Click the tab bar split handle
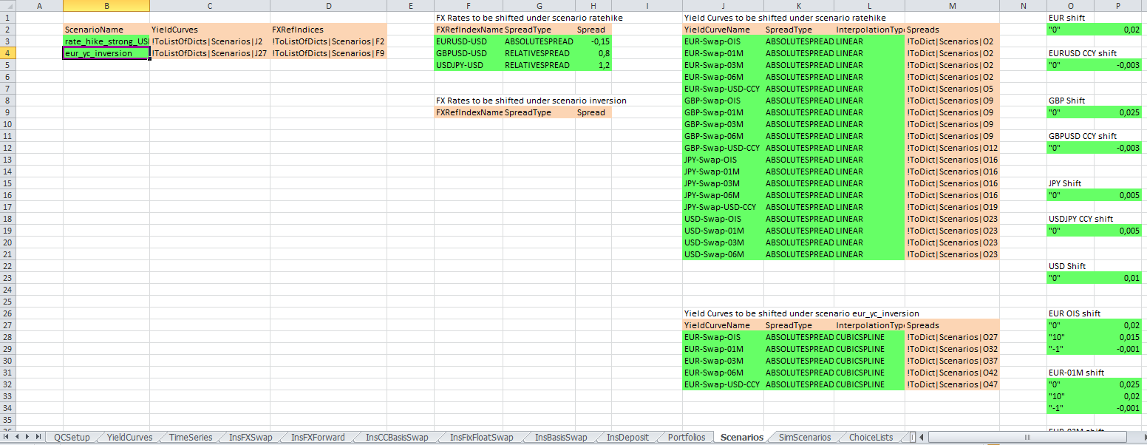Screen dimensions: 1147x445 click(x=913, y=438)
